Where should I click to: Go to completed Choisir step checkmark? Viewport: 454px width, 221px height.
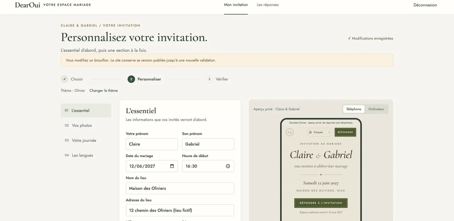point(65,79)
